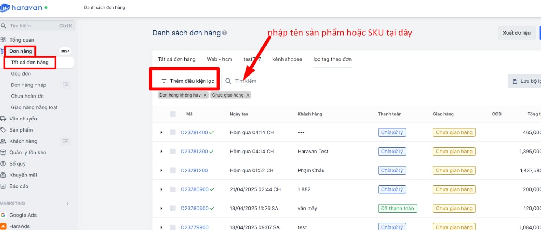Open Vận chuyển truck icon in sidebar
This screenshot has width=541, height=230.
click(x=3, y=119)
